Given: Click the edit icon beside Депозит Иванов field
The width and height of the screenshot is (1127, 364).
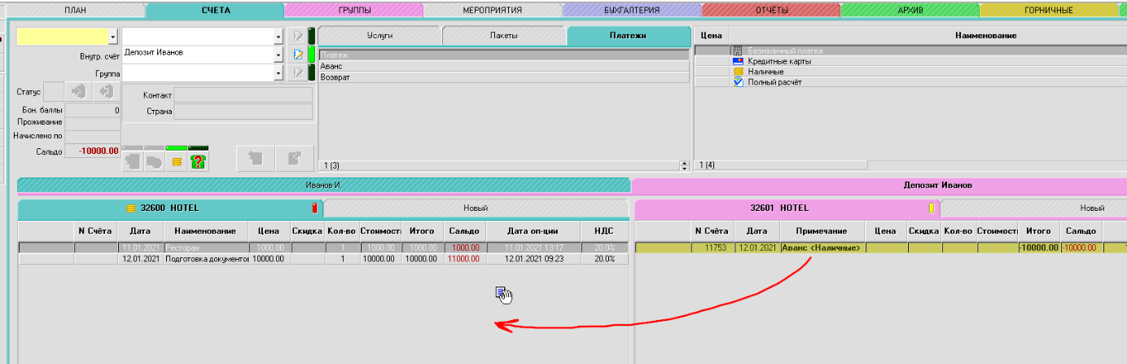Looking at the screenshot, I should [x=298, y=55].
